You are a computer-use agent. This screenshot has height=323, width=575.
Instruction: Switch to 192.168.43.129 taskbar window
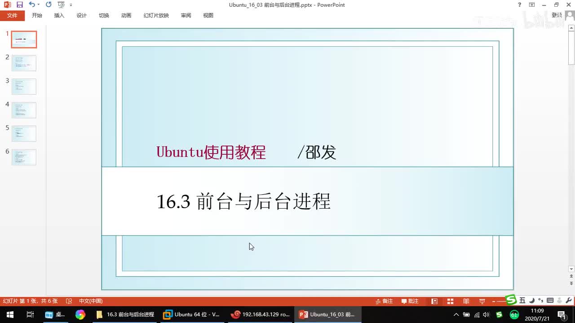point(260,314)
